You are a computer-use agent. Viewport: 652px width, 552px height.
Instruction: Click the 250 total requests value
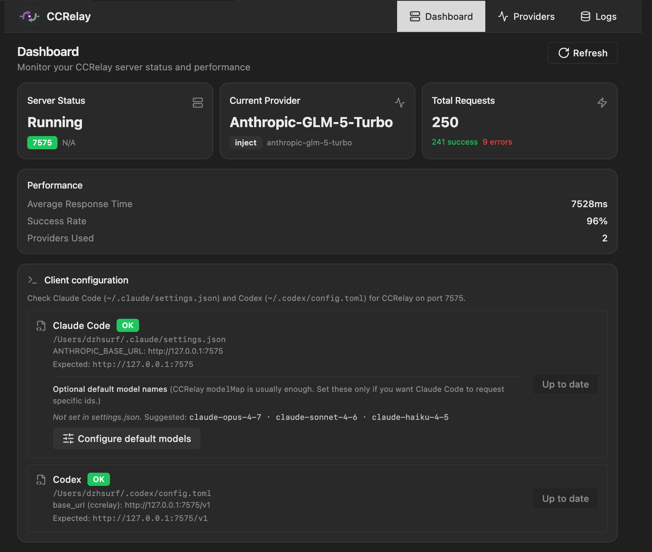[445, 122]
